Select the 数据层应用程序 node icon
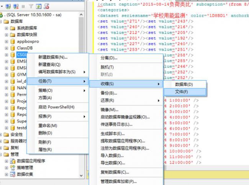Viewport: 249px width, 185px height. pos(13,161)
